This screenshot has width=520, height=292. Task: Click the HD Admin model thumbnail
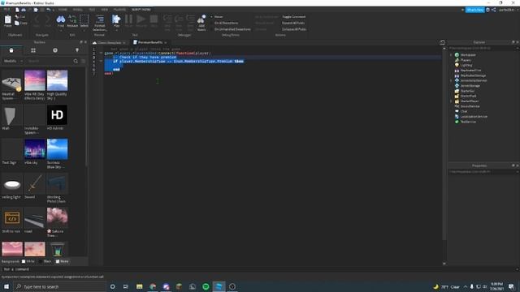point(57,115)
